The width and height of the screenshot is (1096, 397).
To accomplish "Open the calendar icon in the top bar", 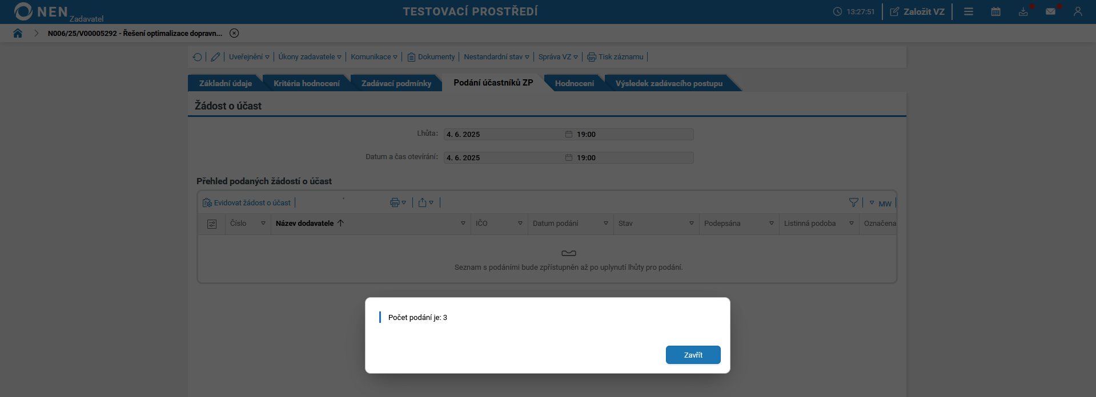I will pos(995,11).
